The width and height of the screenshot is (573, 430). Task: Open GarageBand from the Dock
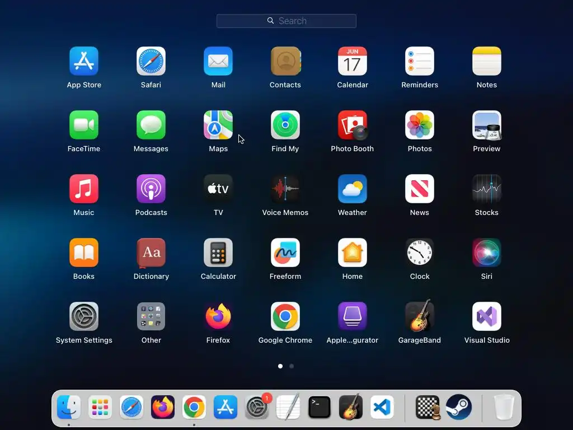(x=351, y=407)
